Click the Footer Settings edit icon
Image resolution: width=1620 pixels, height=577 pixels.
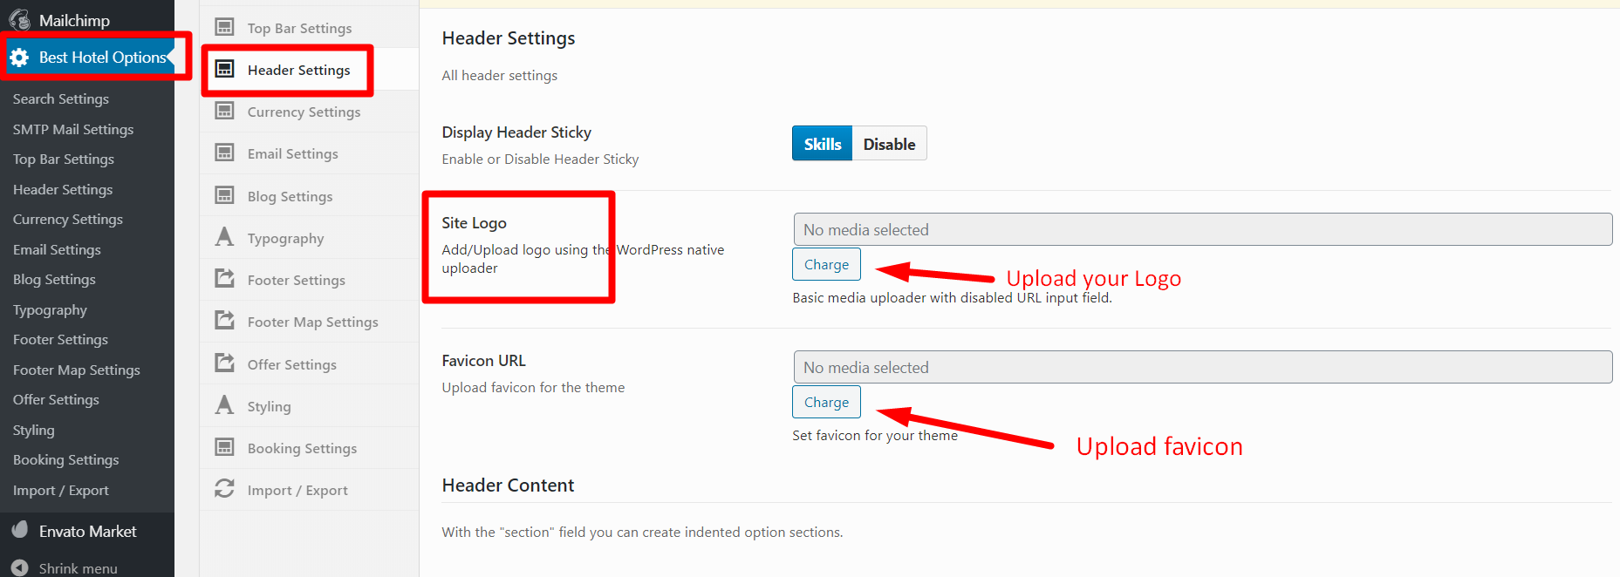point(224,279)
